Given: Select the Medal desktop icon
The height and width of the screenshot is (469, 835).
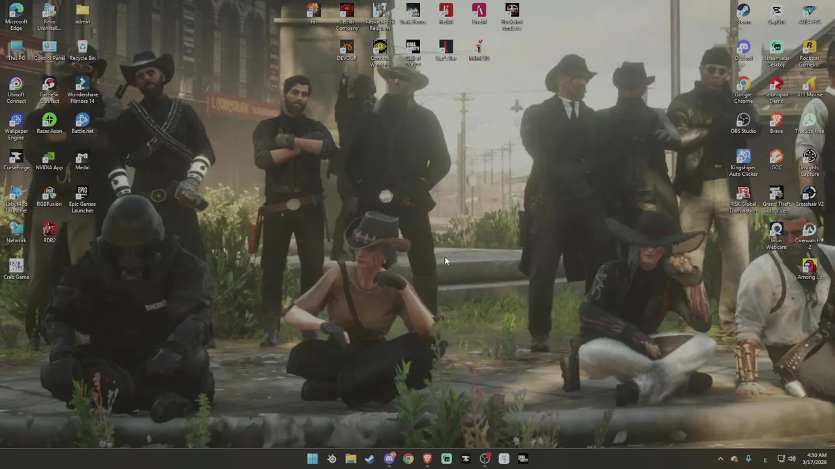Looking at the screenshot, I should pos(82,160).
